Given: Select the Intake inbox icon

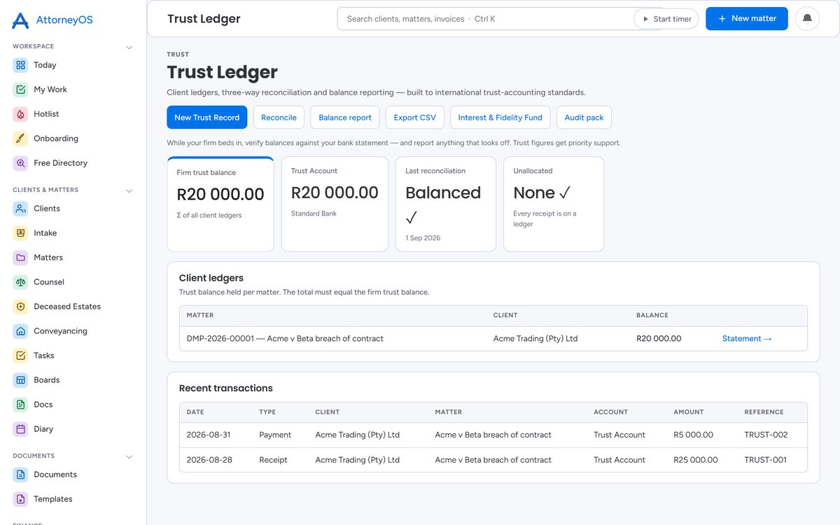Looking at the screenshot, I should (20, 233).
